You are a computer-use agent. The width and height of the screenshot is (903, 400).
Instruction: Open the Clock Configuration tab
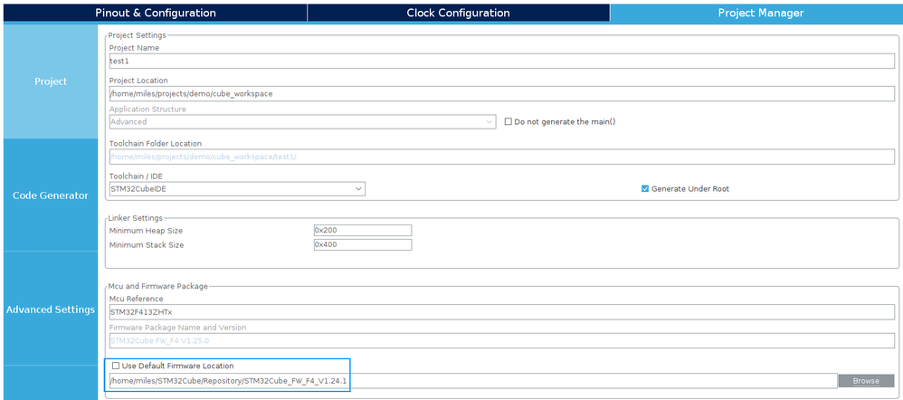[459, 13]
